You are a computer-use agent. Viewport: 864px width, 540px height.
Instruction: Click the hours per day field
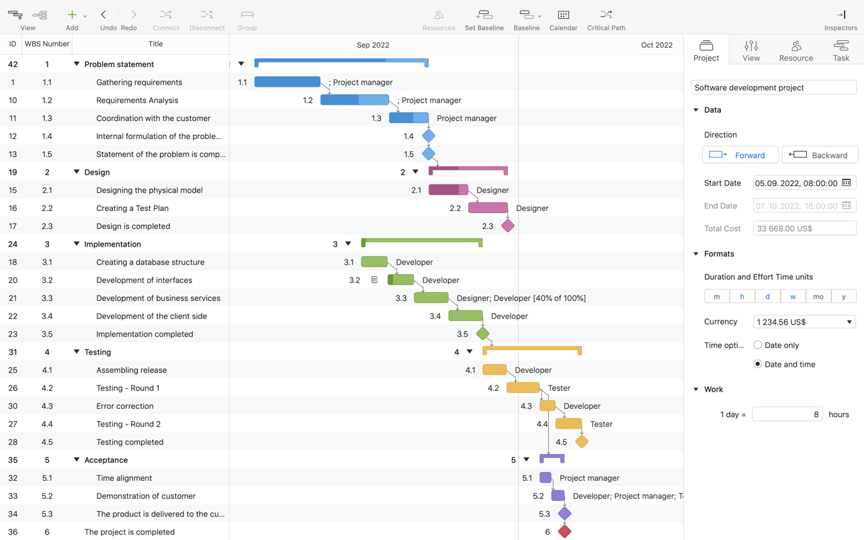787,414
